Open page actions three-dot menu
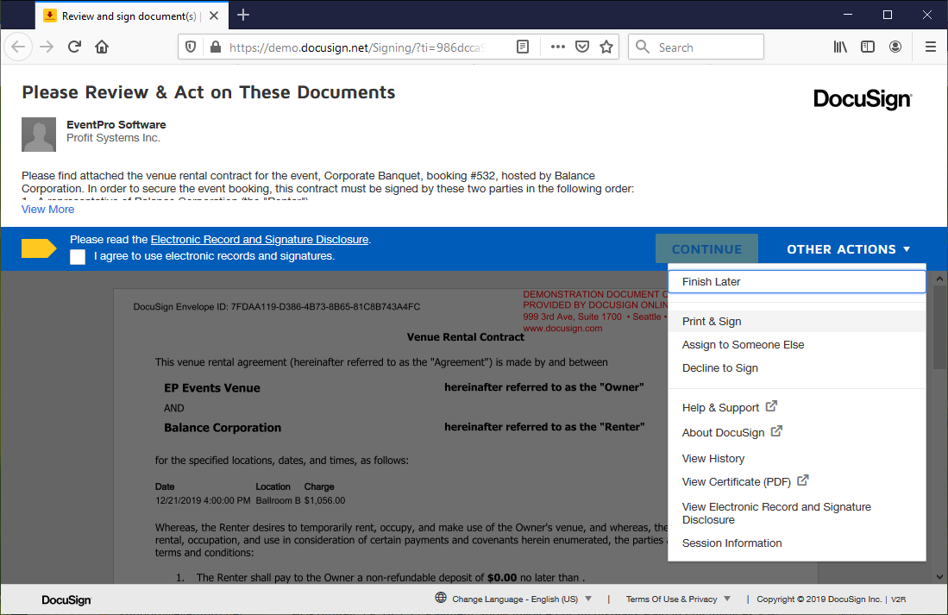 tap(557, 47)
